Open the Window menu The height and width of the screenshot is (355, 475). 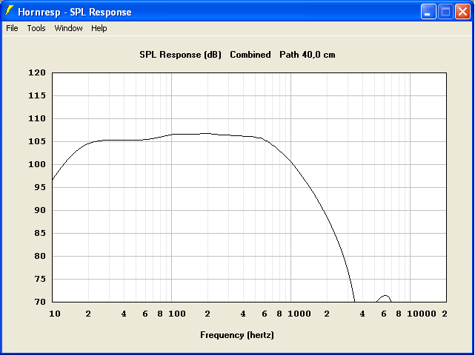pyautogui.click(x=68, y=28)
